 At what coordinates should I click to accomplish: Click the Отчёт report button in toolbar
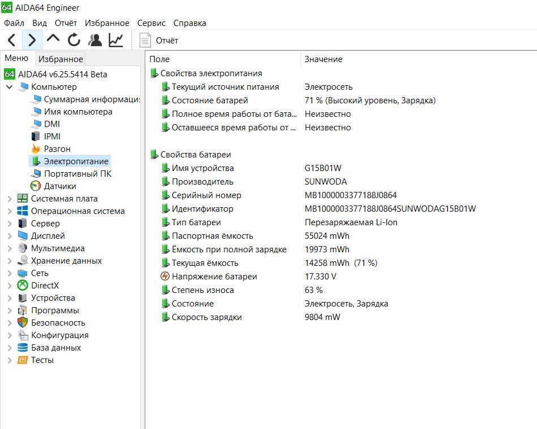(159, 41)
